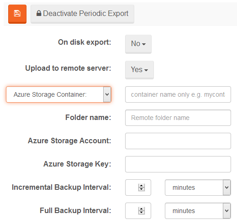The height and width of the screenshot is (224, 237).
Task: Click Deactivate Periodic Export button
Action: click(x=82, y=14)
